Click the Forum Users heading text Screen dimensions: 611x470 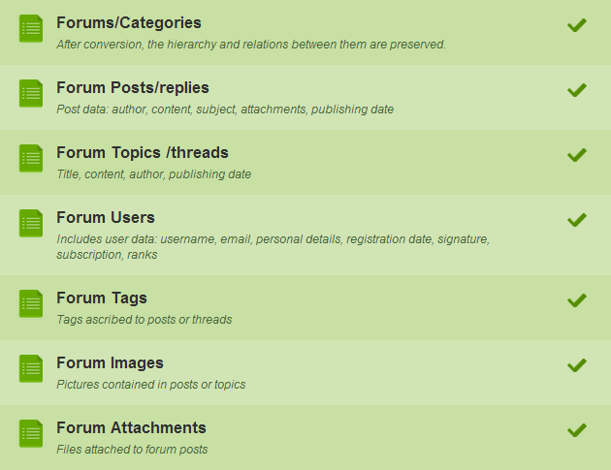click(x=106, y=217)
